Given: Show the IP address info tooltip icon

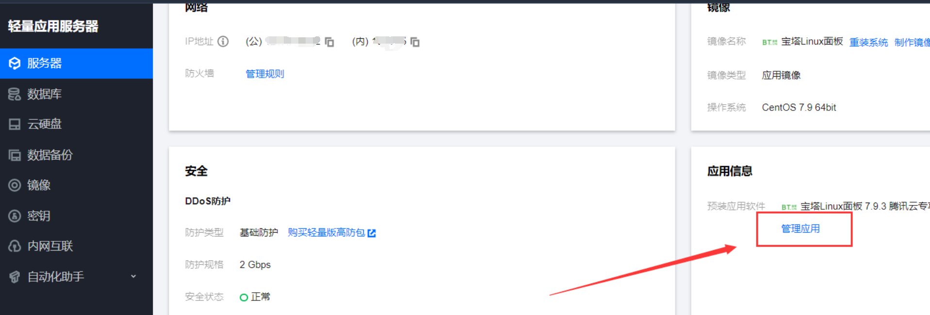Looking at the screenshot, I should click(223, 41).
